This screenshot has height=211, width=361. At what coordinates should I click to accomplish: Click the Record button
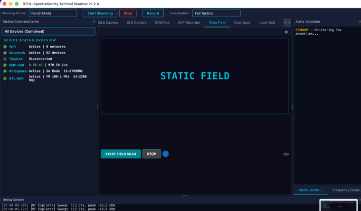153,13
